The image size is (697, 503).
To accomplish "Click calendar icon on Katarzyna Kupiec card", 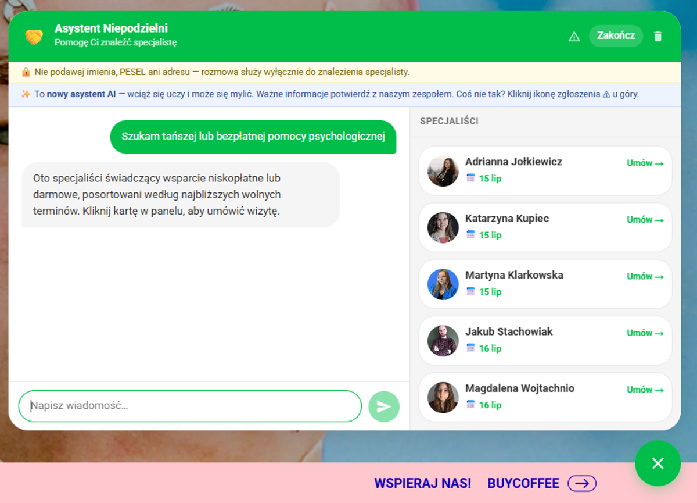I will (470, 235).
